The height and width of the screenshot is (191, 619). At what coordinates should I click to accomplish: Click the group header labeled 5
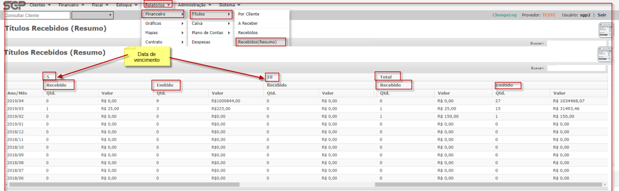pos(48,76)
